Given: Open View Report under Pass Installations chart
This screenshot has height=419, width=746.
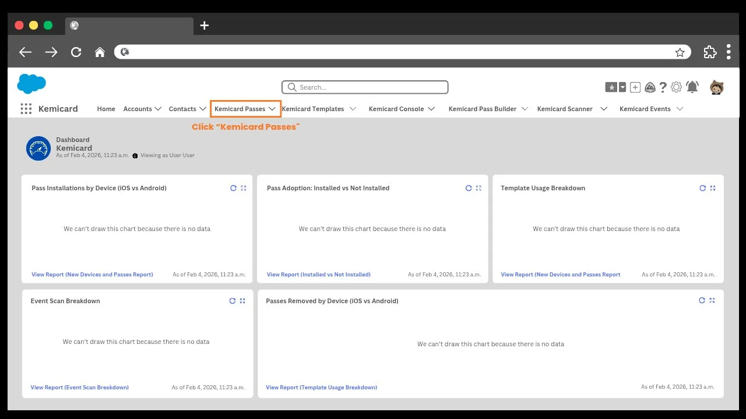Looking at the screenshot, I should tap(92, 275).
